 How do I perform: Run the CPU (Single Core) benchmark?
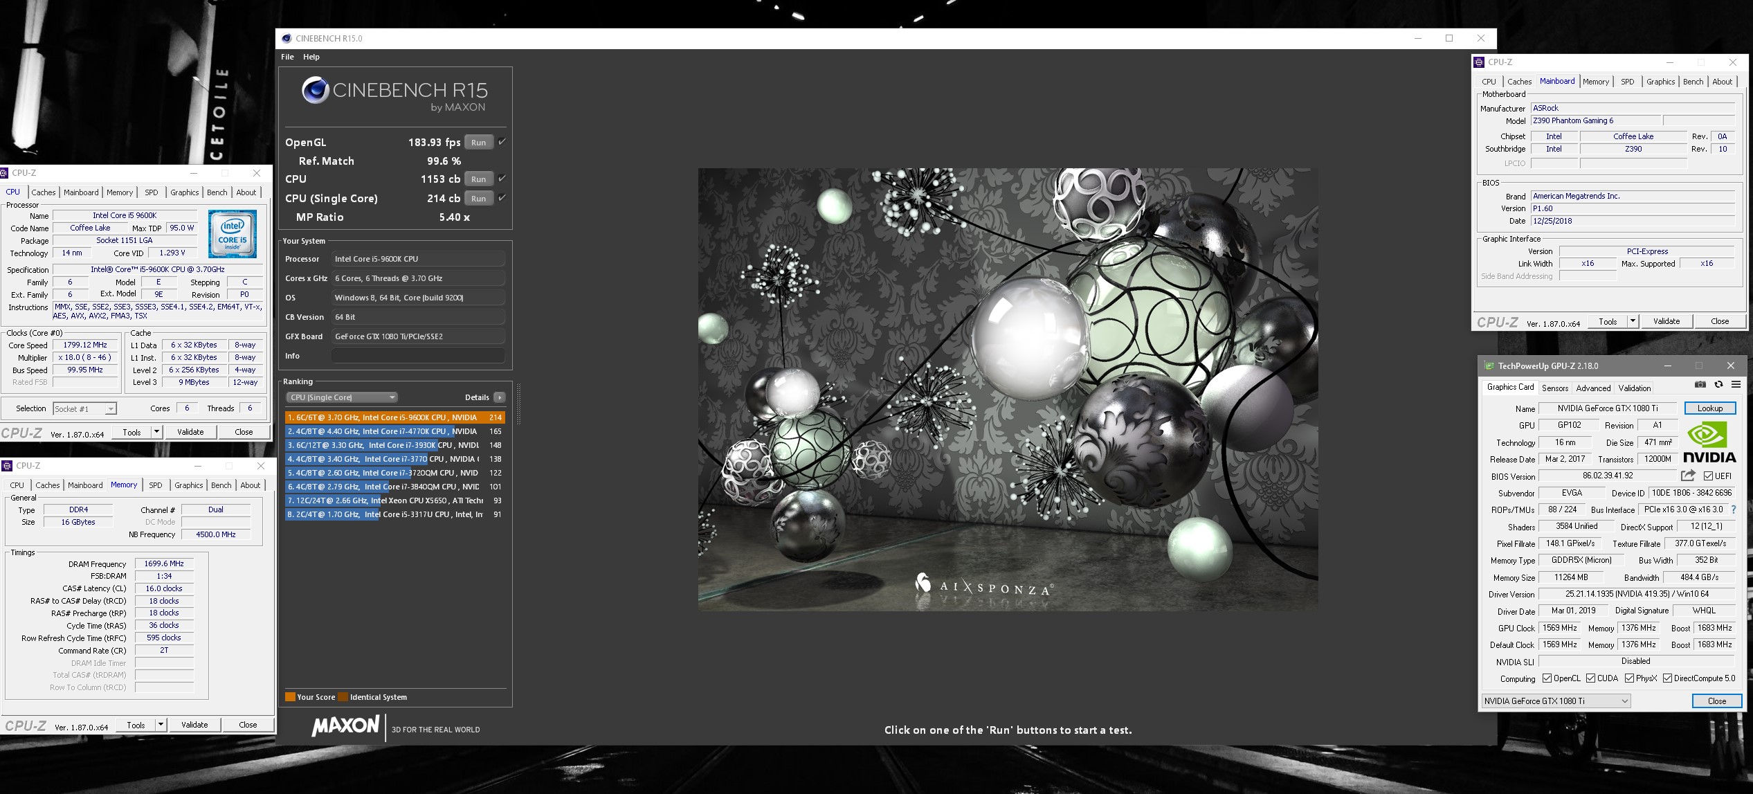[x=479, y=199]
